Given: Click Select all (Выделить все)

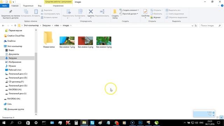Looking at the screenshot, I should click(173, 10).
